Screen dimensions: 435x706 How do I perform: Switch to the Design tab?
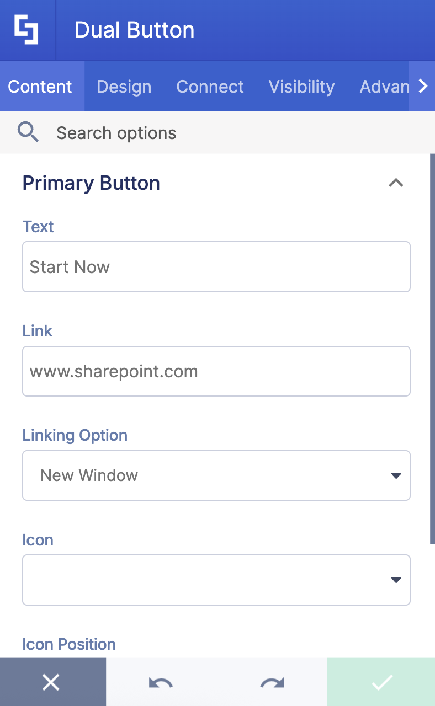[x=124, y=86]
